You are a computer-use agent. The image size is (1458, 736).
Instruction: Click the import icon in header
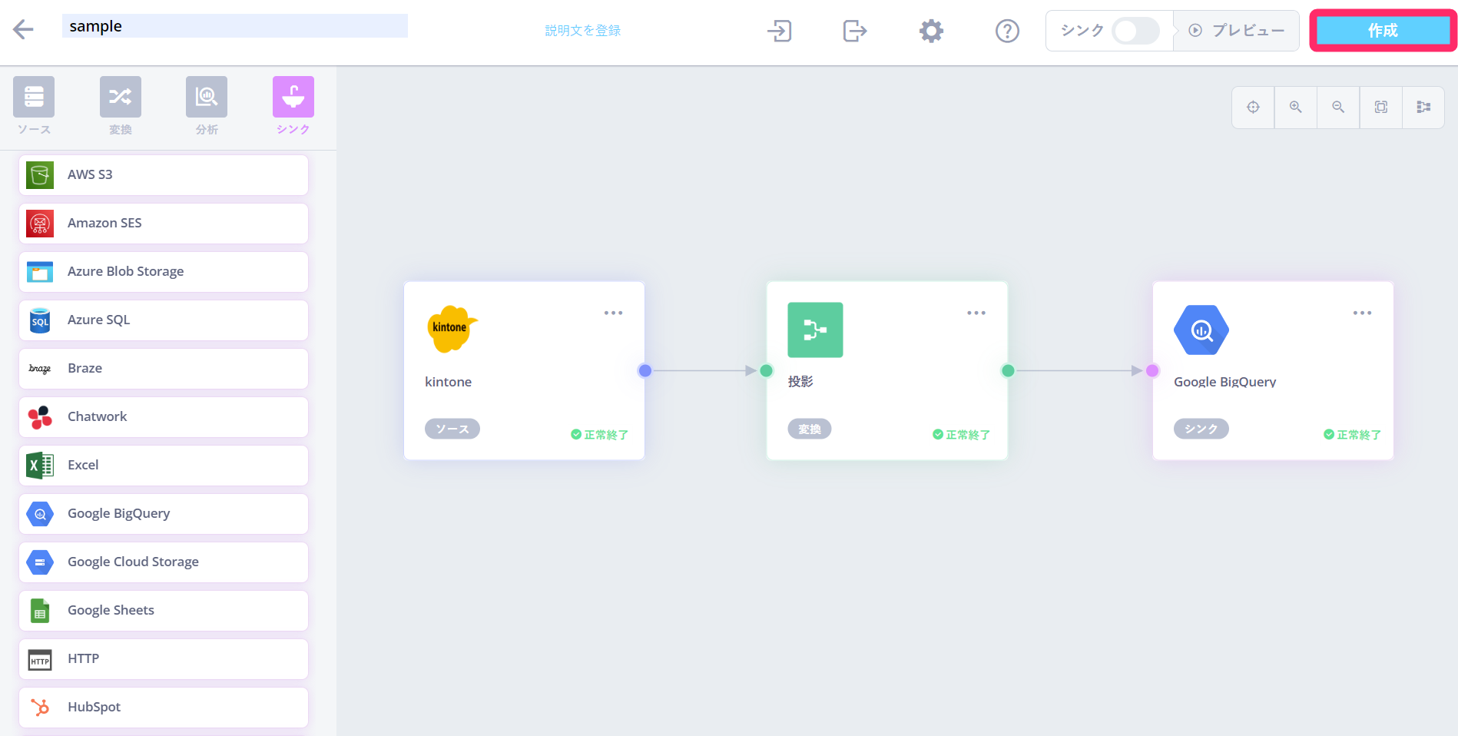(779, 31)
